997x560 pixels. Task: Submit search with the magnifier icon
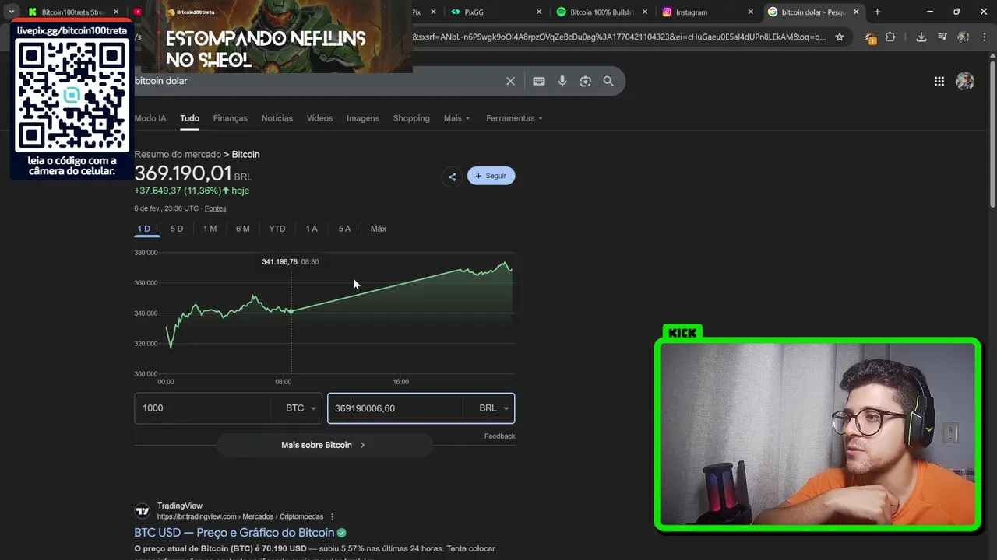(x=608, y=81)
